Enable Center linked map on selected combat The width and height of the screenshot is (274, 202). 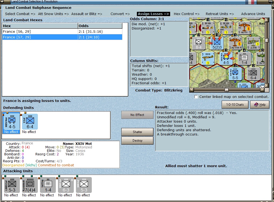pos(196,97)
